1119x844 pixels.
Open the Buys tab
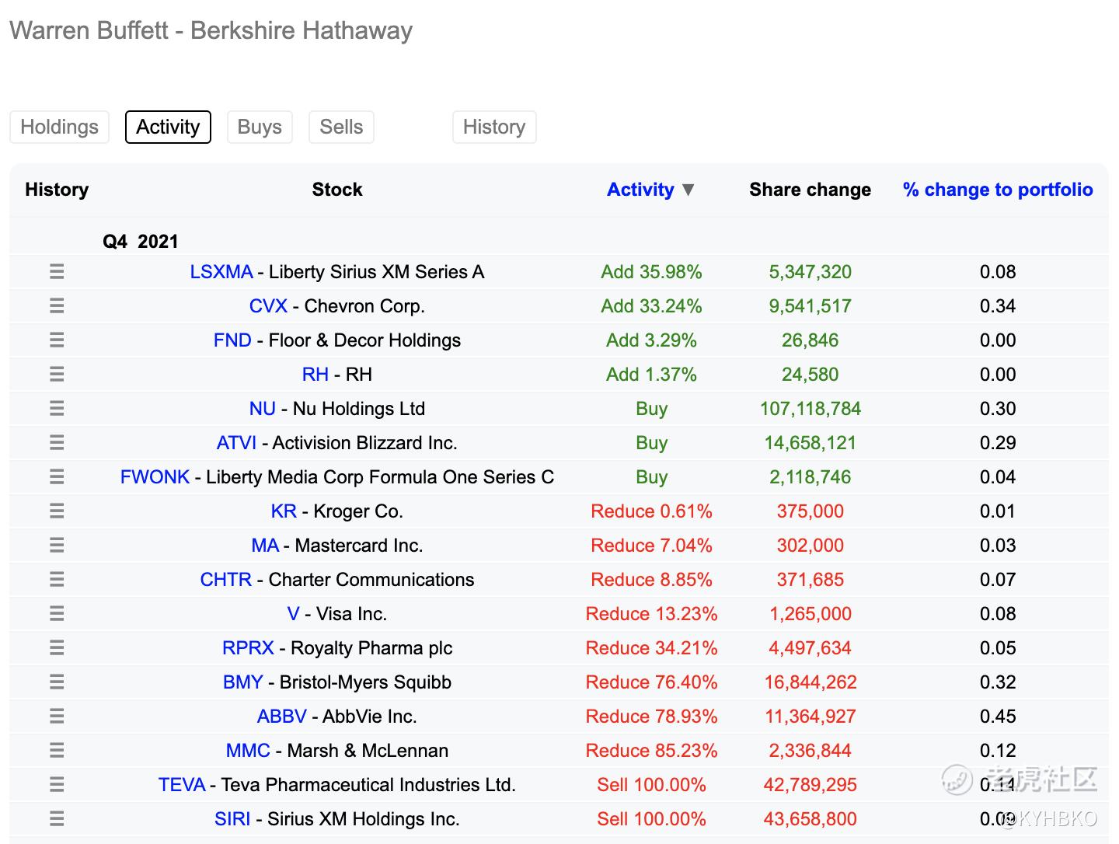pyautogui.click(x=260, y=127)
